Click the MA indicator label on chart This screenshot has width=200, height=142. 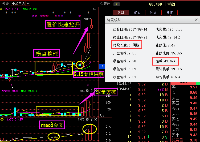94,10
